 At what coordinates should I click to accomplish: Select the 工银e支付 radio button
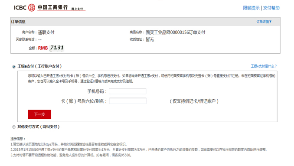pyautogui.click(x=14, y=67)
